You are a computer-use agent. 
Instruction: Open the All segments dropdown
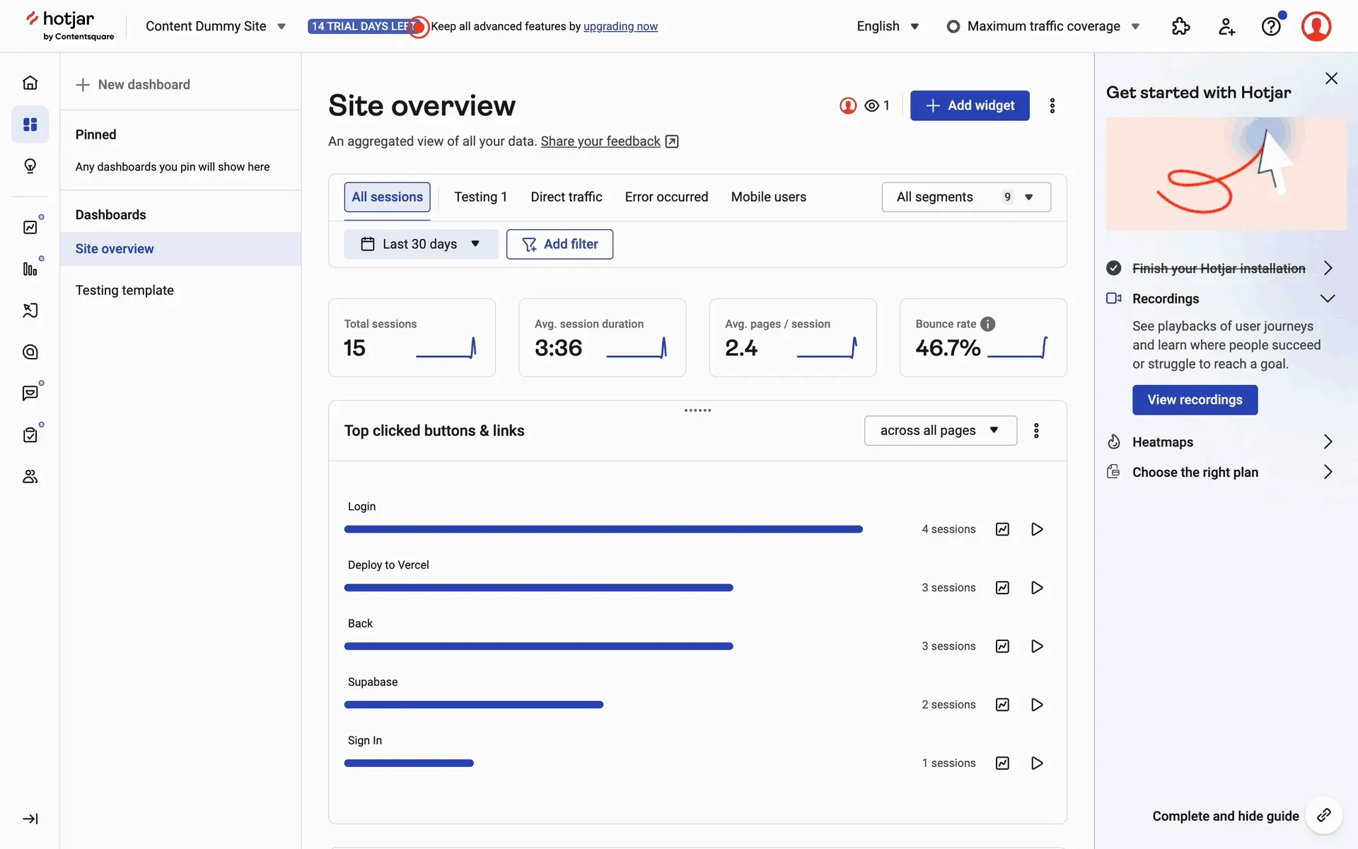tap(965, 197)
